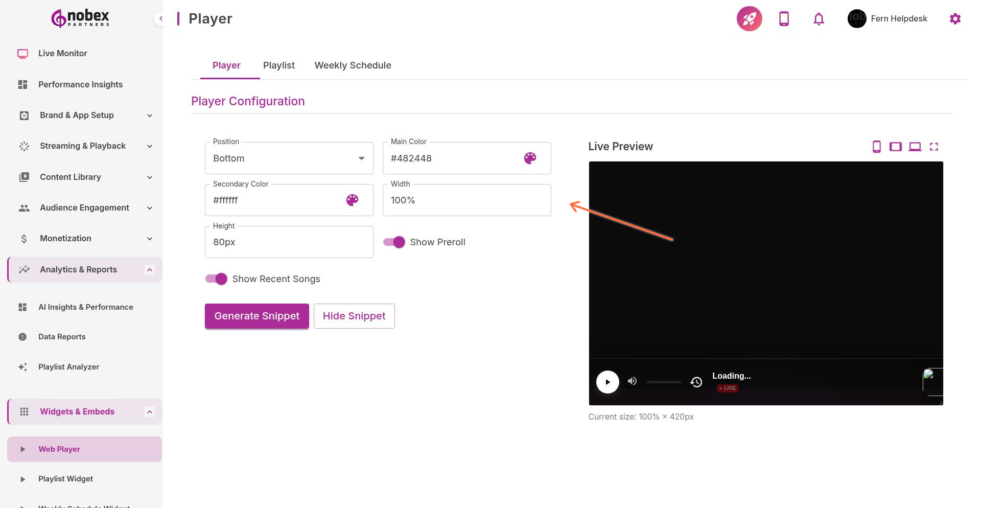Screen dimensions: 981x508
Task: Open song history in the preview player
Action: 696,382
